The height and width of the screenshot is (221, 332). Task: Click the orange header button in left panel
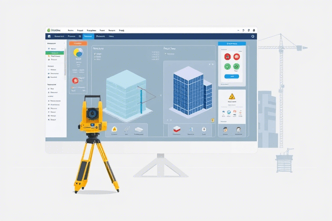[x=78, y=44]
